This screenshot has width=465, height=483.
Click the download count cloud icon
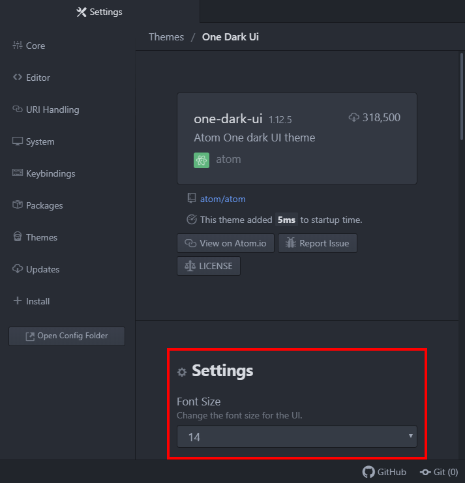pyautogui.click(x=354, y=117)
